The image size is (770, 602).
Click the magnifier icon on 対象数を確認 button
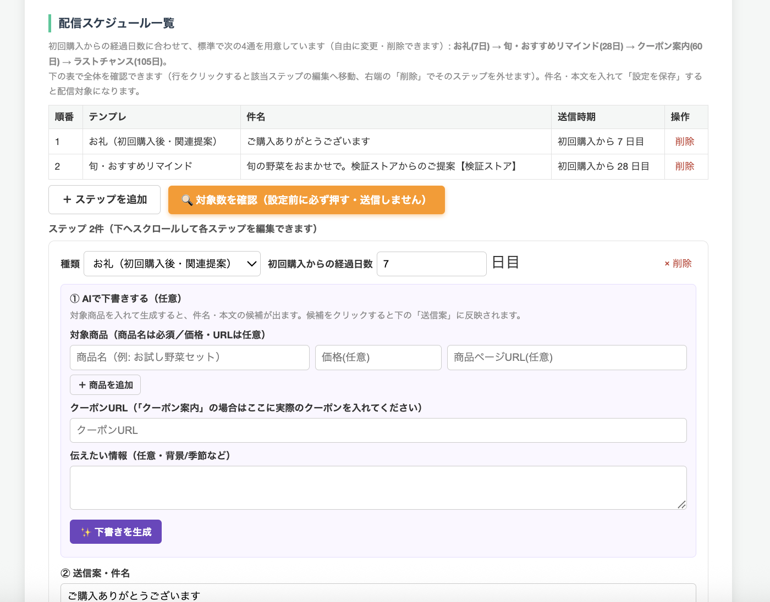coord(187,200)
